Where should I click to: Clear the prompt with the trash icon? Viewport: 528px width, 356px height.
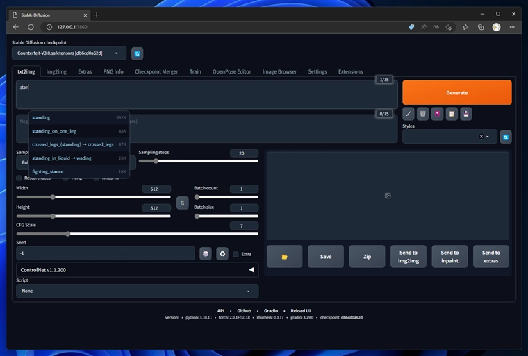point(422,114)
